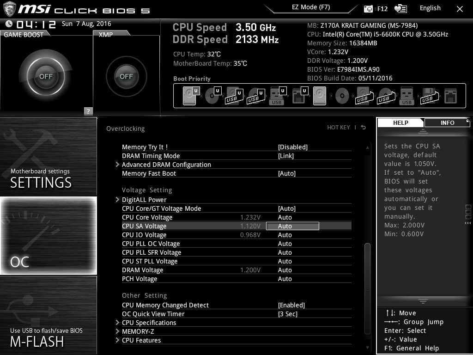Select the UEFI CD/DVD boot device
This screenshot has width=473, height=355.
click(212, 96)
